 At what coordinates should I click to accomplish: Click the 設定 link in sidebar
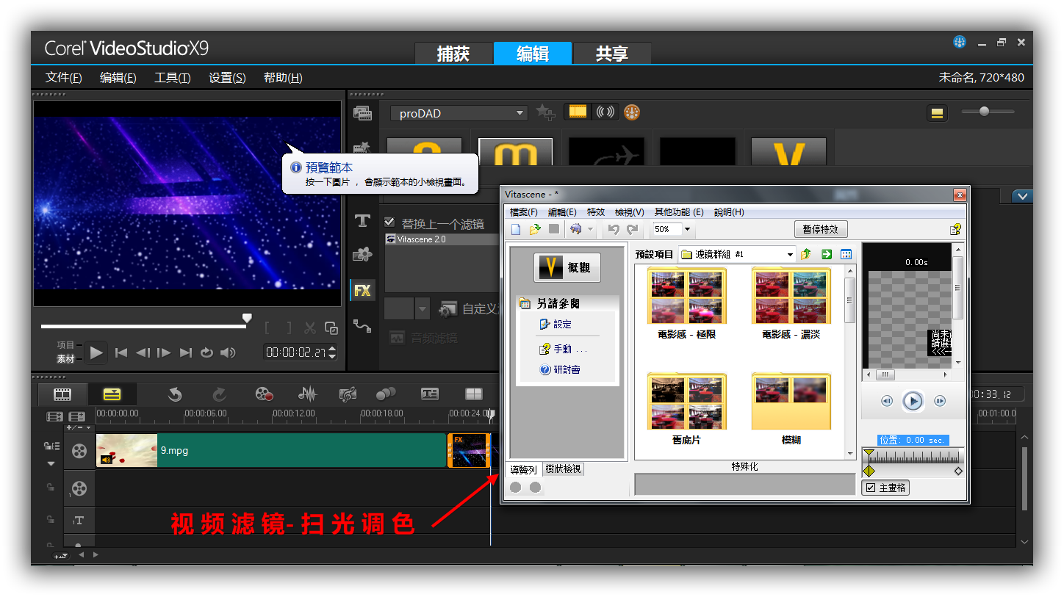pyautogui.click(x=562, y=324)
